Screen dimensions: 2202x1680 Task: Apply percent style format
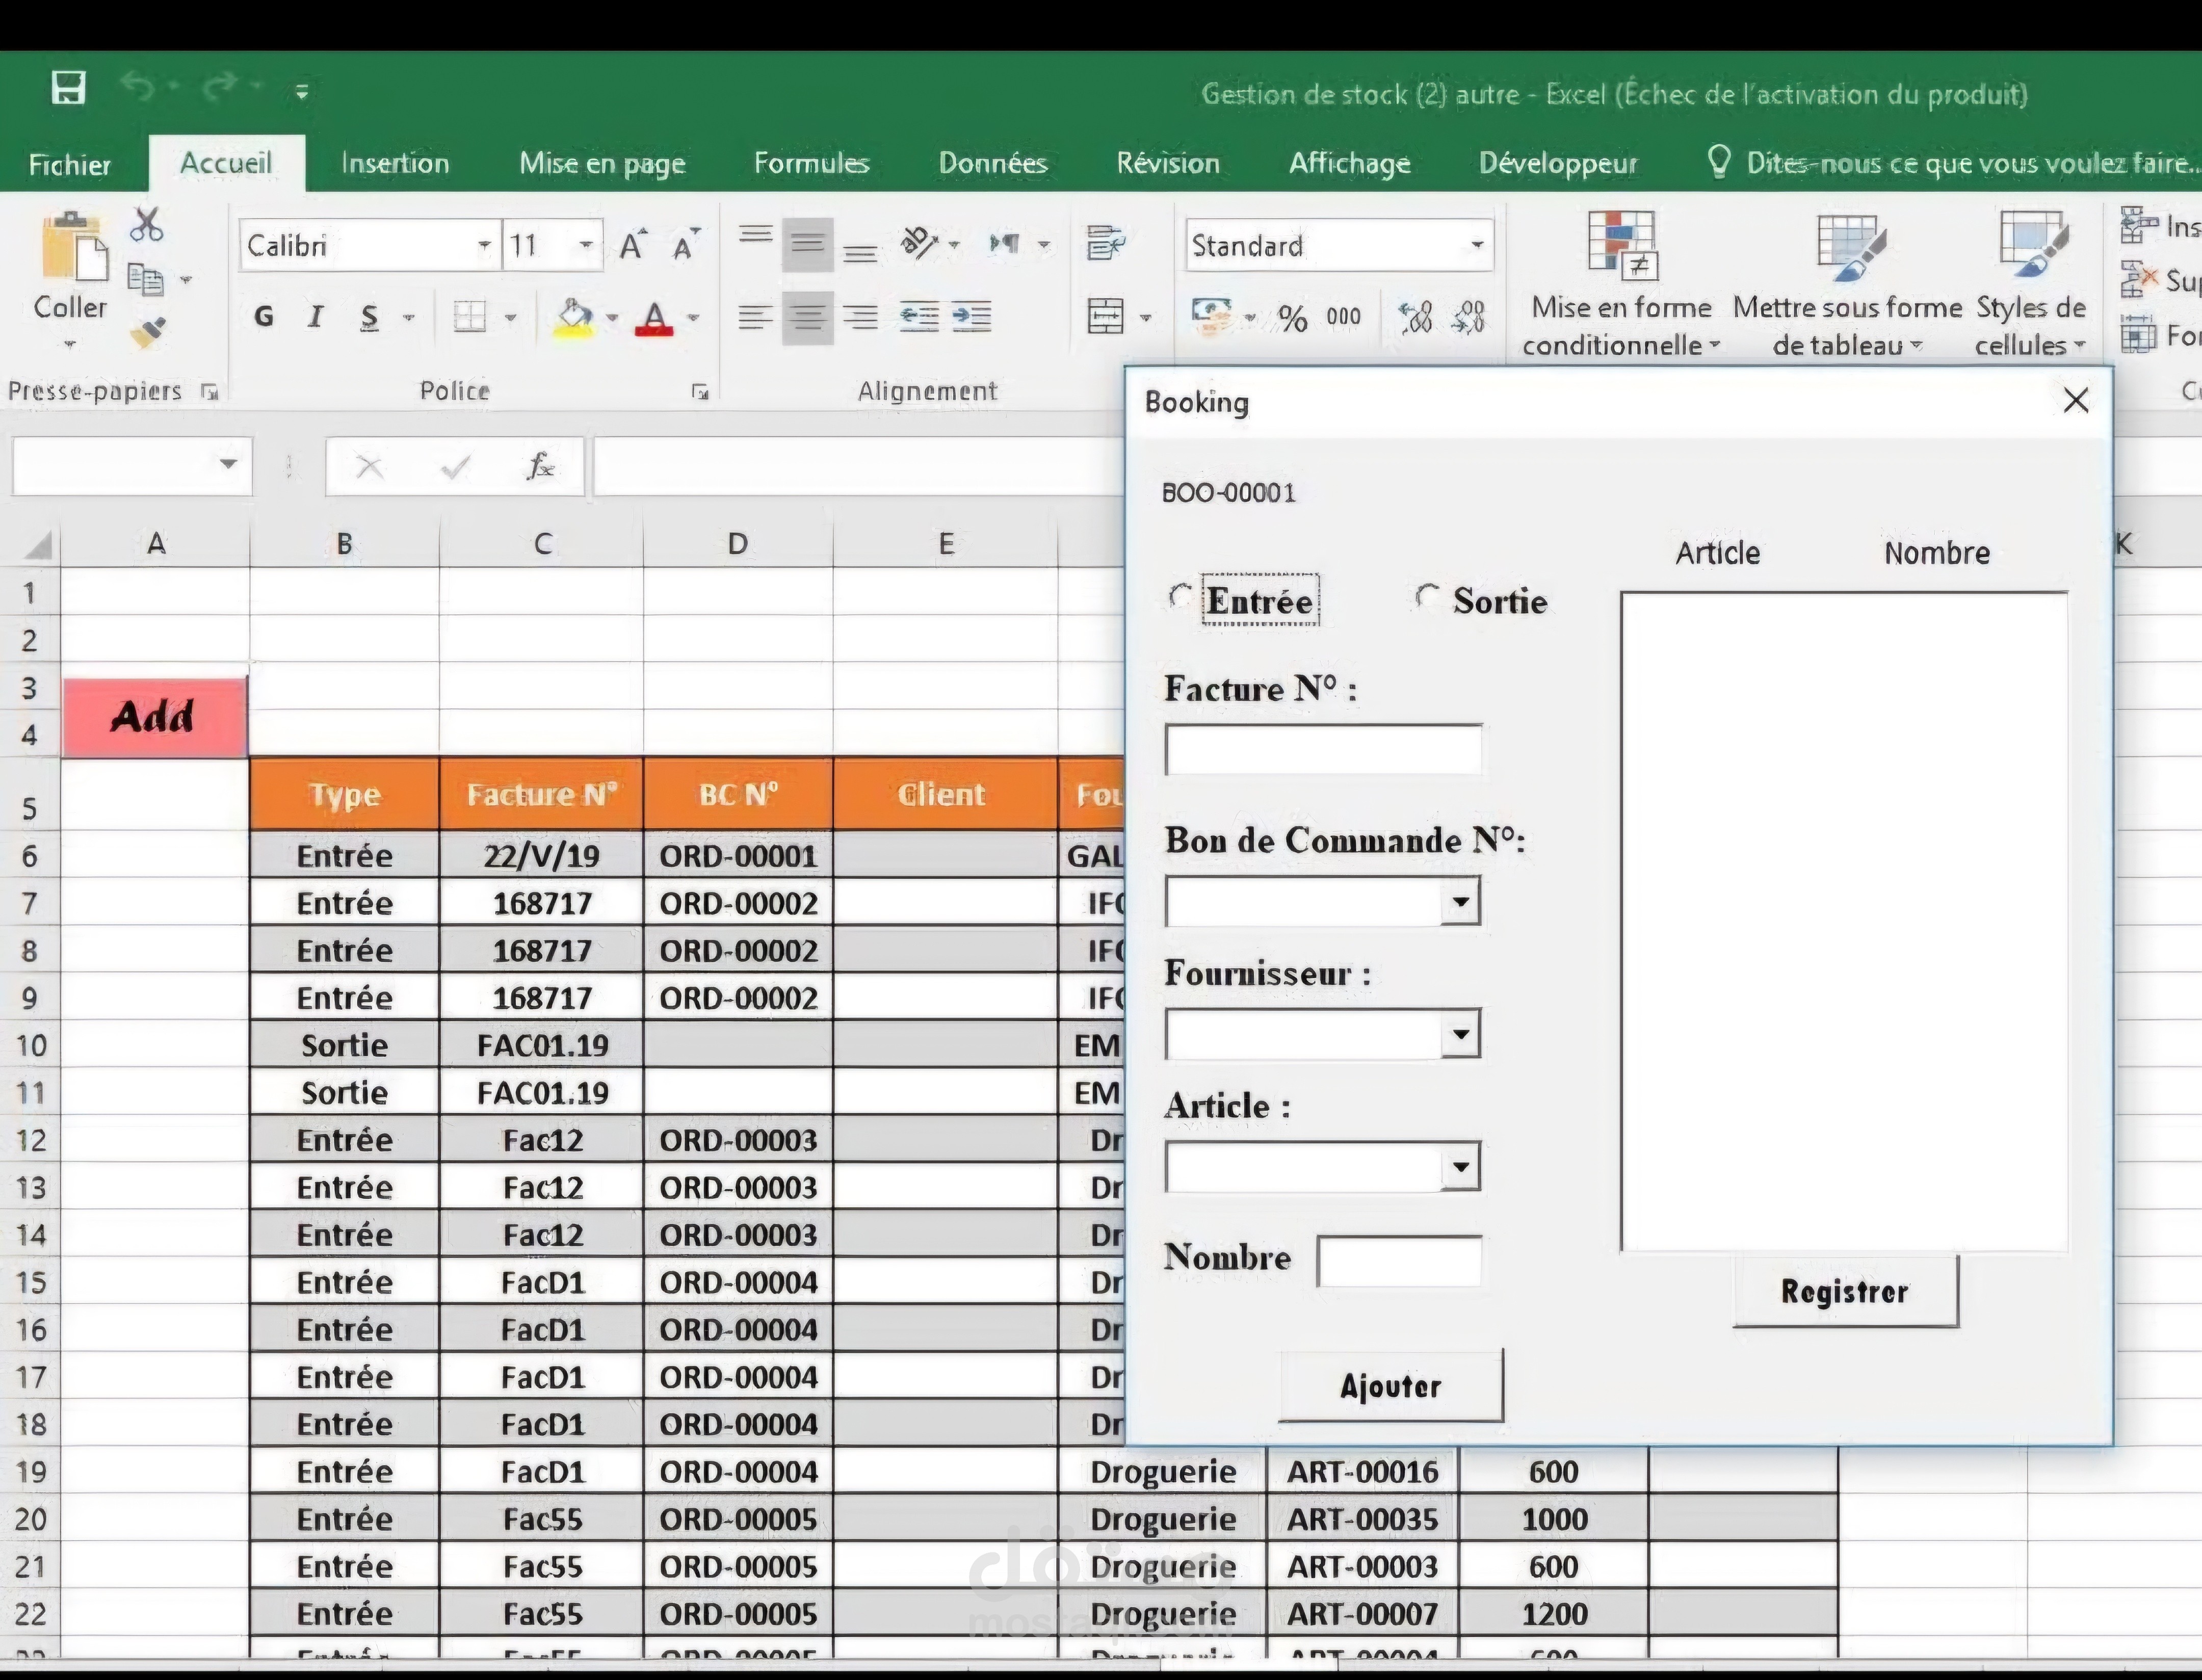1293,319
